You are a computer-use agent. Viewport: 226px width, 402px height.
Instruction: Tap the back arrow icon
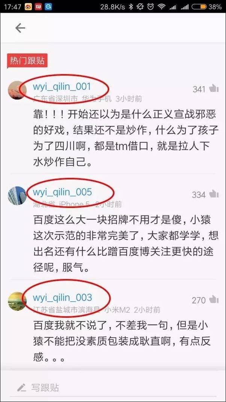coord(20,28)
